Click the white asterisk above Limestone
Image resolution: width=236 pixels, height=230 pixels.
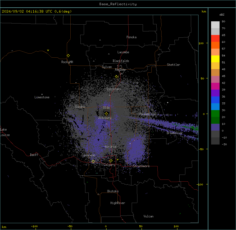[x=42, y=95]
